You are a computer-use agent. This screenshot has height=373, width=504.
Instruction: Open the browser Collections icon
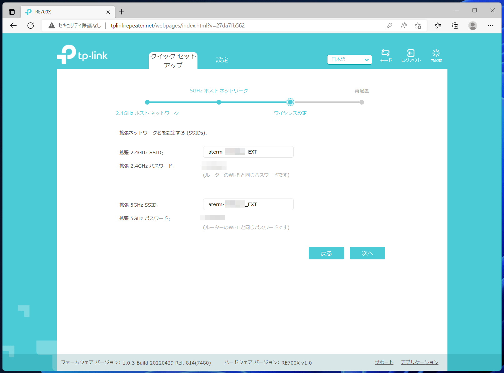(x=455, y=26)
